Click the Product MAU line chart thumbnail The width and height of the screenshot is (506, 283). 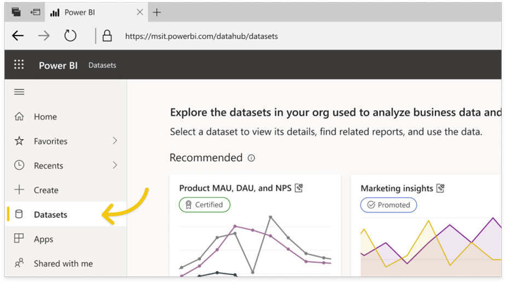pyautogui.click(x=255, y=246)
